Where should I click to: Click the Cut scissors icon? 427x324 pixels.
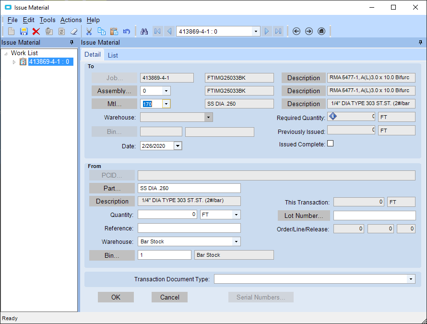(x=89, y=31)
